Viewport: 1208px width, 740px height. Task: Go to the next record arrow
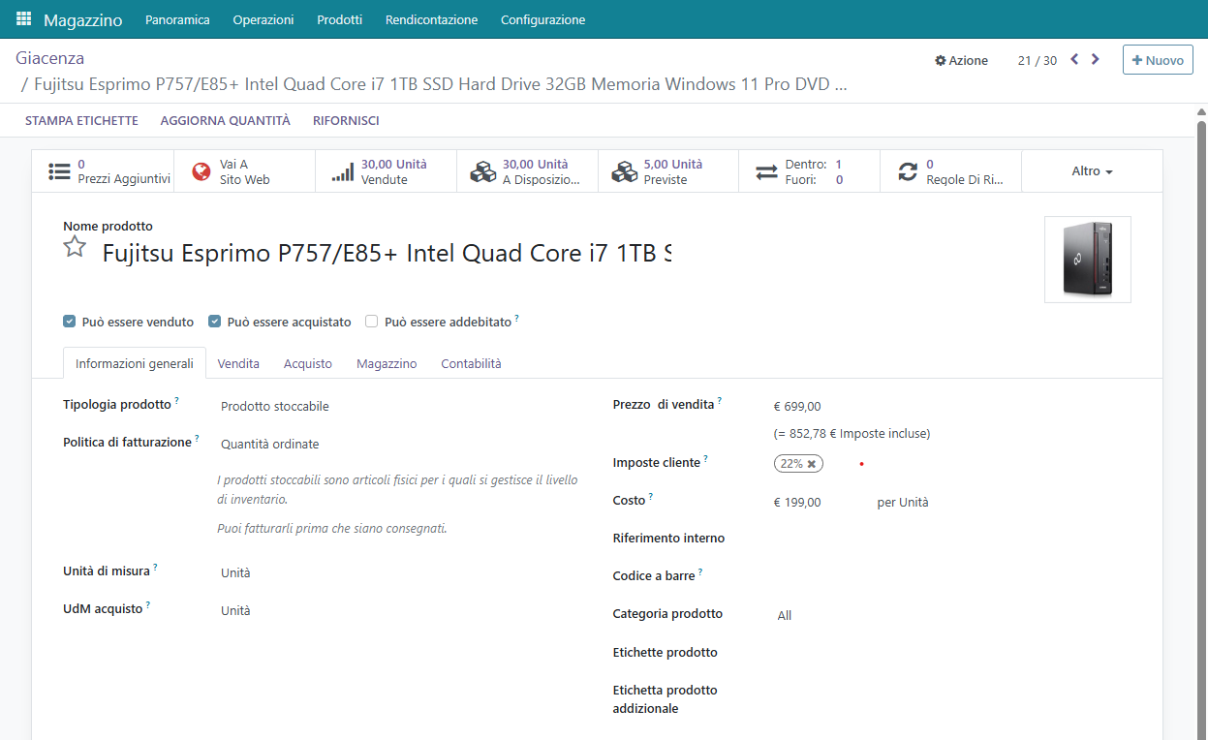1096,60
